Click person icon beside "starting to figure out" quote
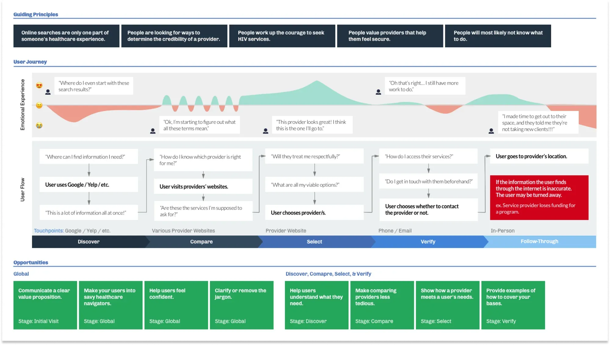610x345 pixels. (x=153, y=131)
